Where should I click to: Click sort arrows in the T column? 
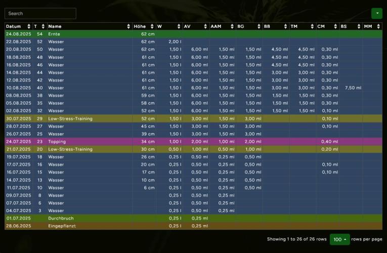(43, 26)
